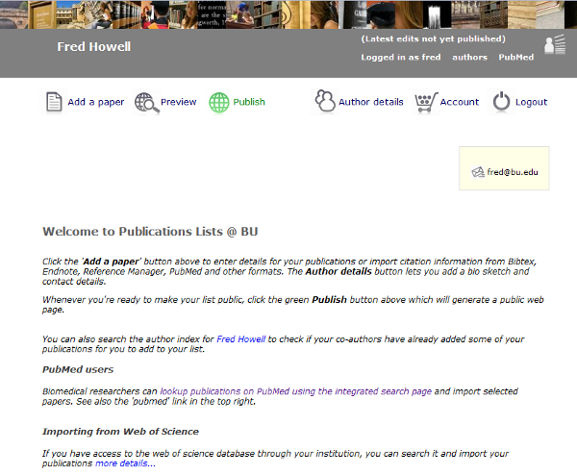
Task: Click the profile list icon in header
Action: click(x=555, y=44)
